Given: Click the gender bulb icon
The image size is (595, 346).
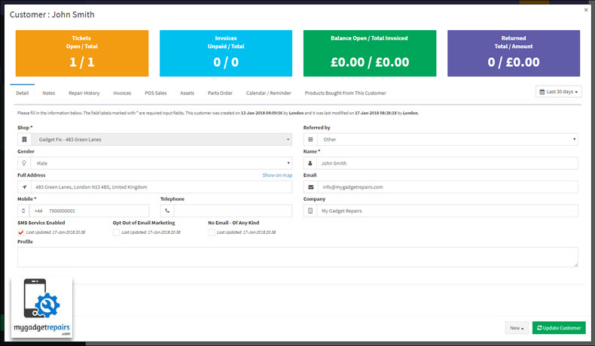Looking at the screenshot, I should click(24, 163).
